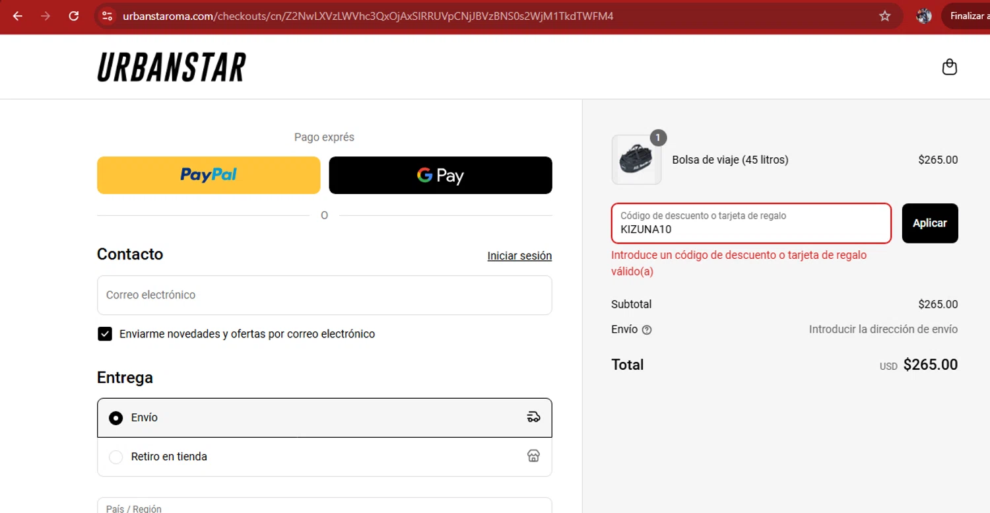
Task: Click the Subtotal label
Action: [632, 304]
